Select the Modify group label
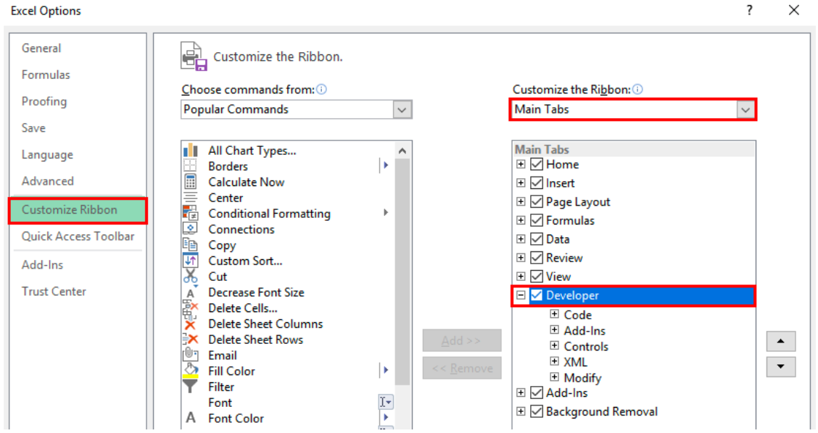The height and width of the screenshot is (433, 818). tap(583, 378)
